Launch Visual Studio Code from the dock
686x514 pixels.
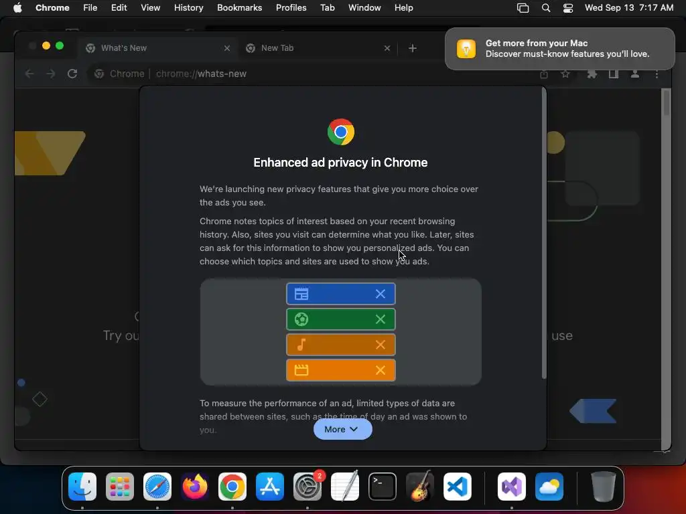457,487
